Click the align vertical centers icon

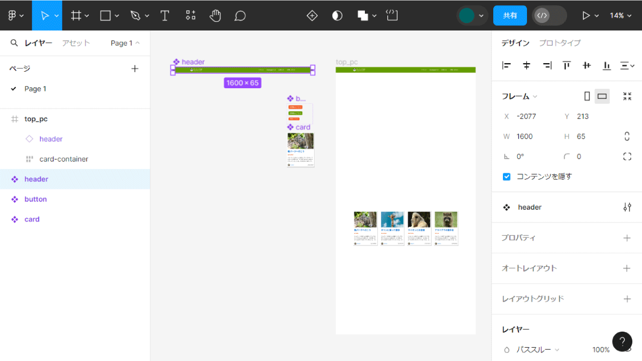587,66
